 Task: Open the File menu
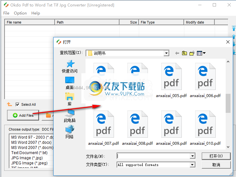(6, 13)
